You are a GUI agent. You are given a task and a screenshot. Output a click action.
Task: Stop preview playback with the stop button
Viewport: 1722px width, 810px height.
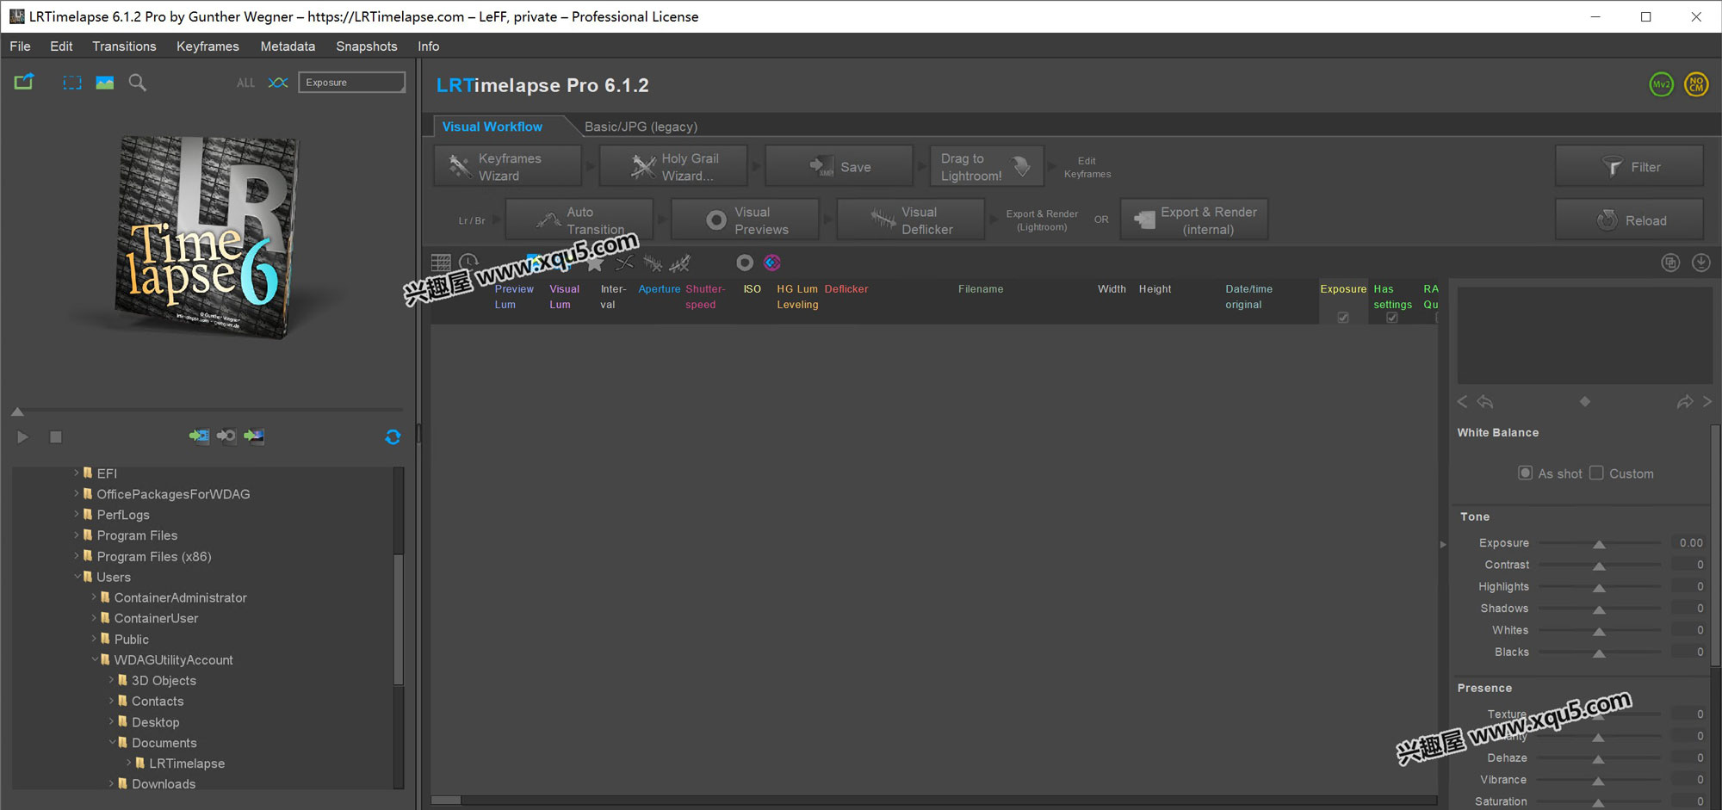tap(56, 437)
